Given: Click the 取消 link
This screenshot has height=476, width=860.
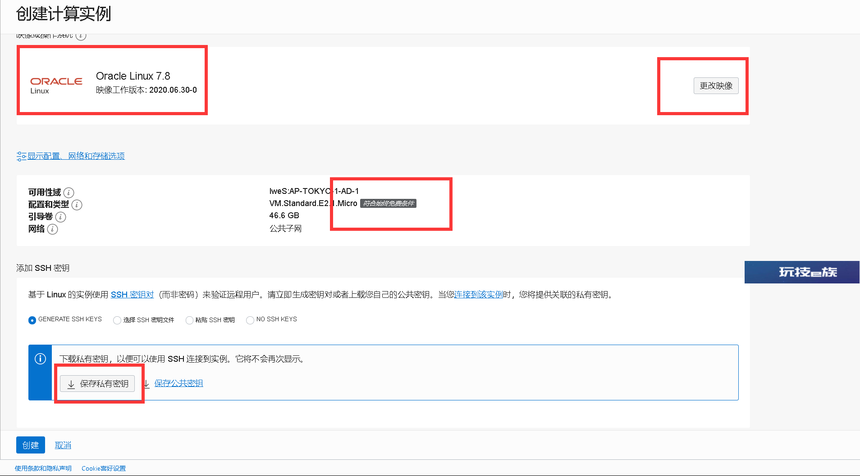Looking at the screenshot, I should pos(63,445).
